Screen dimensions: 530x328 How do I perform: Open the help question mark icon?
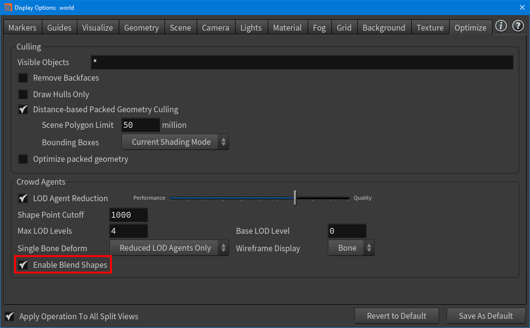(517, 26)
